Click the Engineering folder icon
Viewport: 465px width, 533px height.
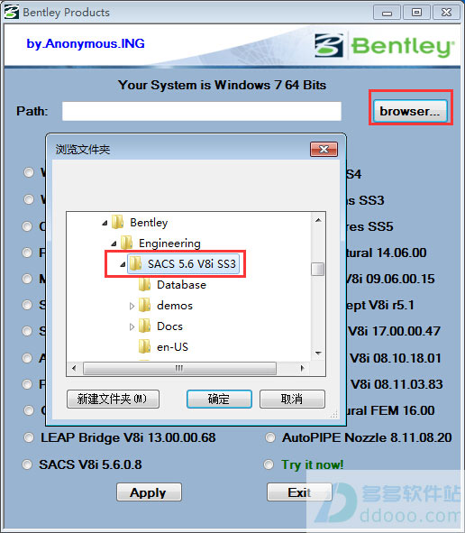[127, 243]
